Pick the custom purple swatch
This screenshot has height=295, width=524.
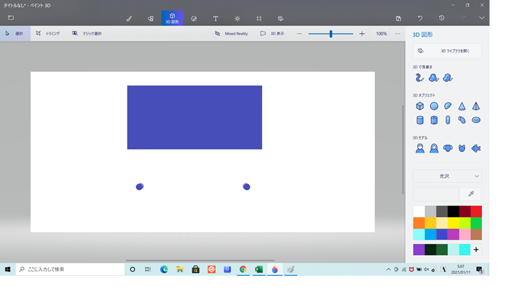(419, 250)
